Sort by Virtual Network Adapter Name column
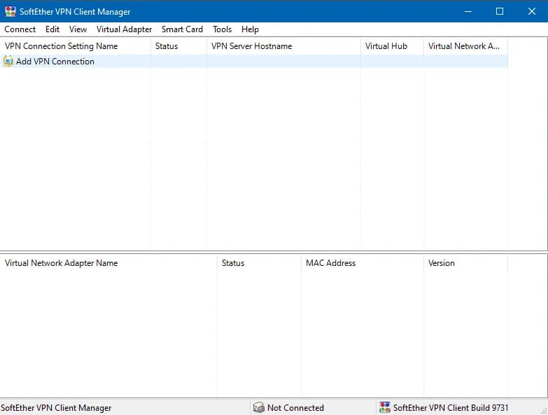Screen dimensions: 548x415 [x=108, y=263]
